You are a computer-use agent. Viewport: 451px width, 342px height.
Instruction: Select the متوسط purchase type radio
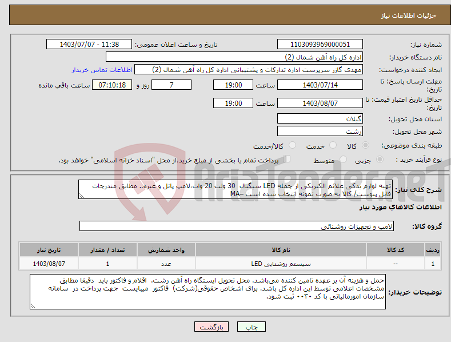tap(343, 159)
